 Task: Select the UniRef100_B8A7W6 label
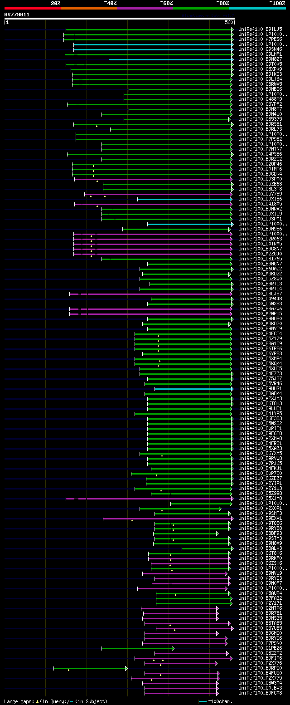tap(260, 308)
